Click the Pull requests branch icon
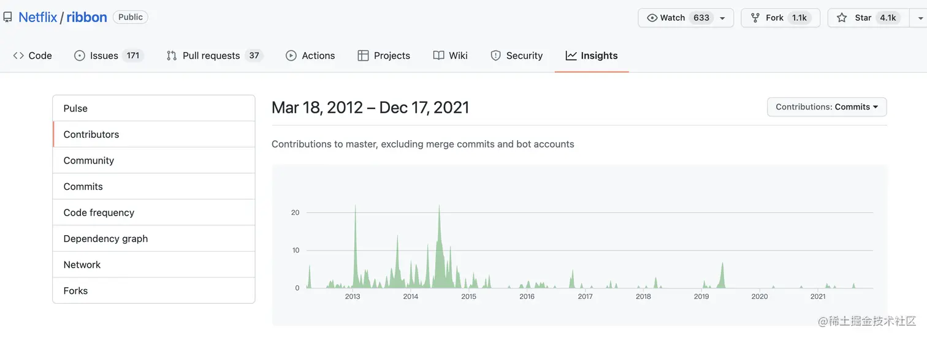 click(x=172, y=56)
